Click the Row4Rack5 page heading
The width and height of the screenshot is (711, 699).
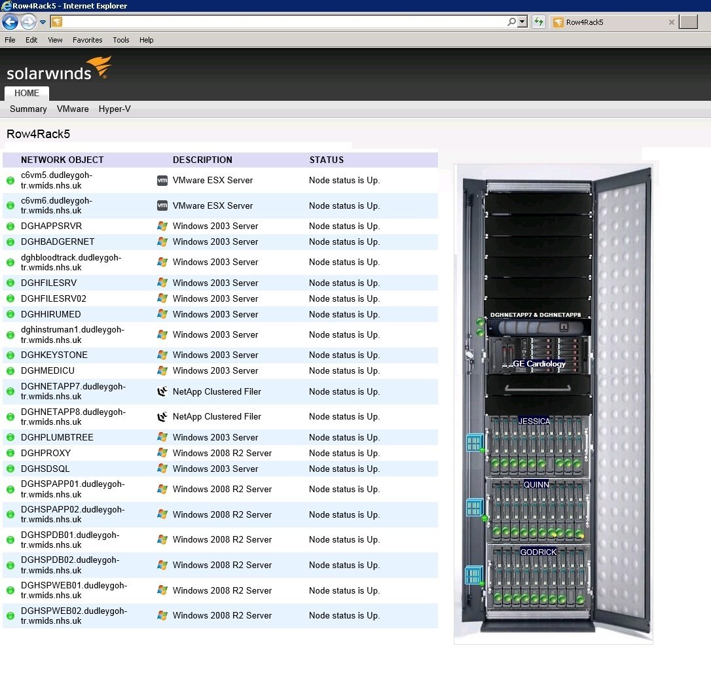(x=38, y=134)
